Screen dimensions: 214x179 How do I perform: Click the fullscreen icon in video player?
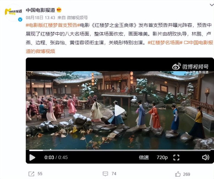[176, 158]
